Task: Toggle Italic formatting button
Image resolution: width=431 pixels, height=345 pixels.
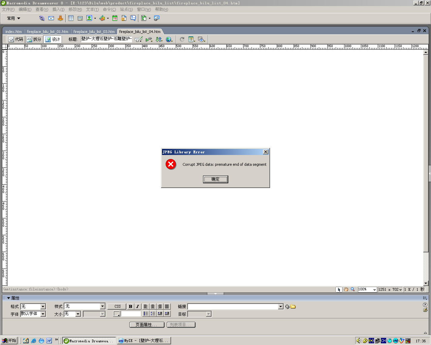Action: (137, 306)
